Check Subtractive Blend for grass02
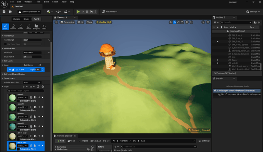263x152 pixels. [x=18, y=110]
